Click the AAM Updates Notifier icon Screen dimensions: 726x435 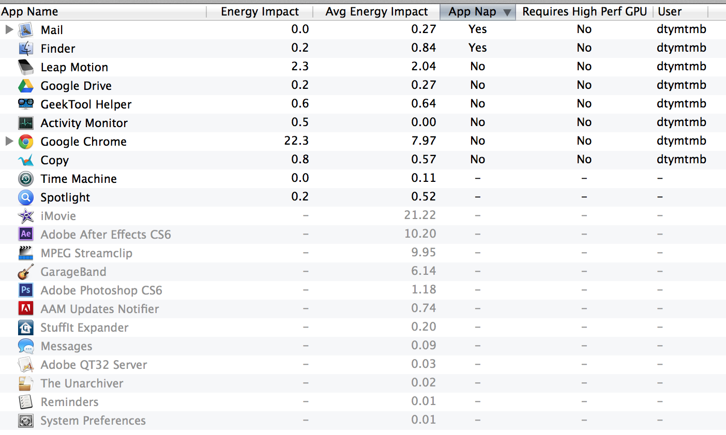click(x=26, y=308)
